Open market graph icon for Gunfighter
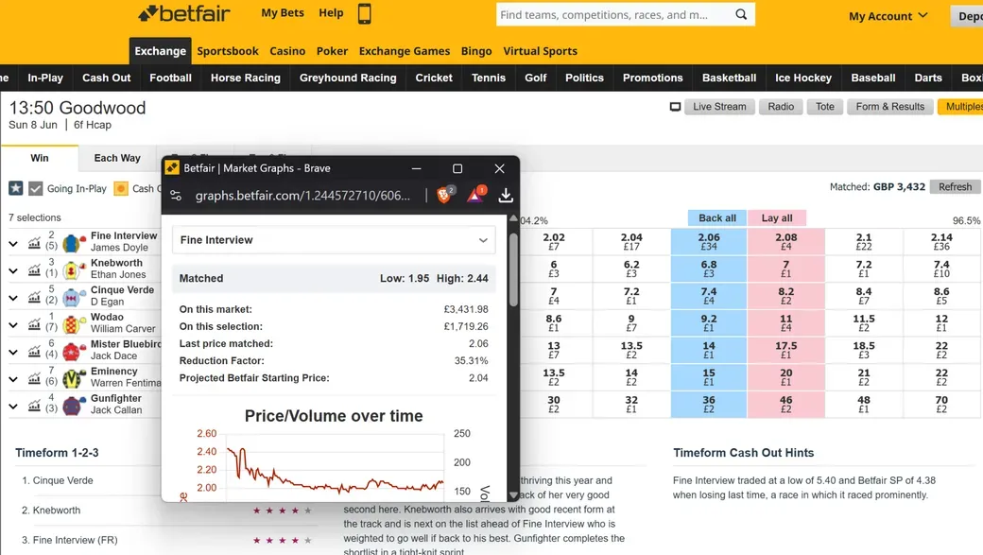This screenshot has width=983, height=555. click(x=34, y=405)
